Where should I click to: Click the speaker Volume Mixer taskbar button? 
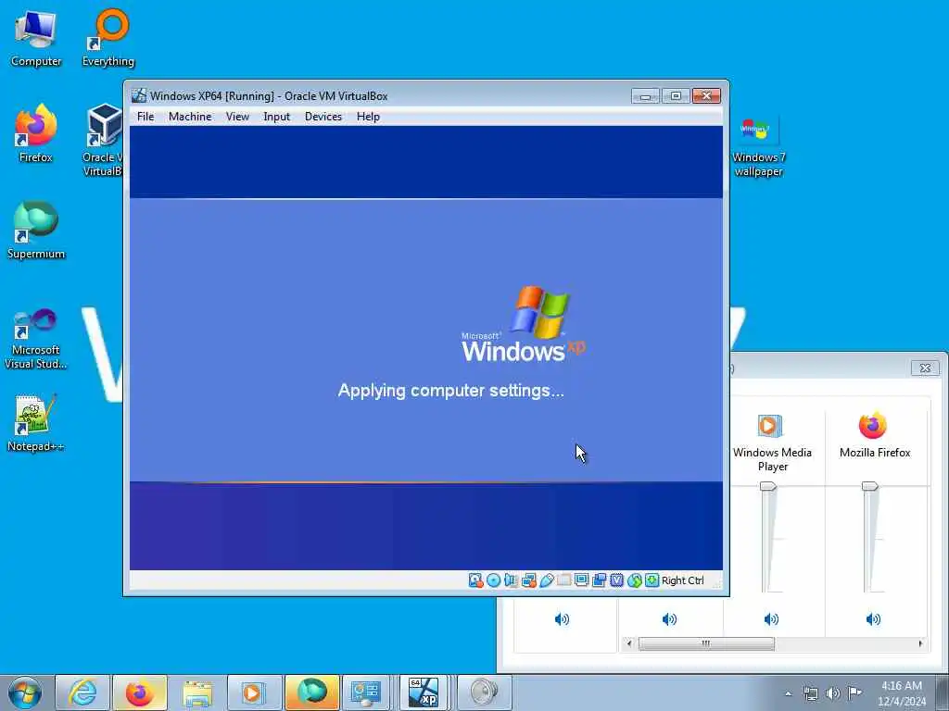484,692
